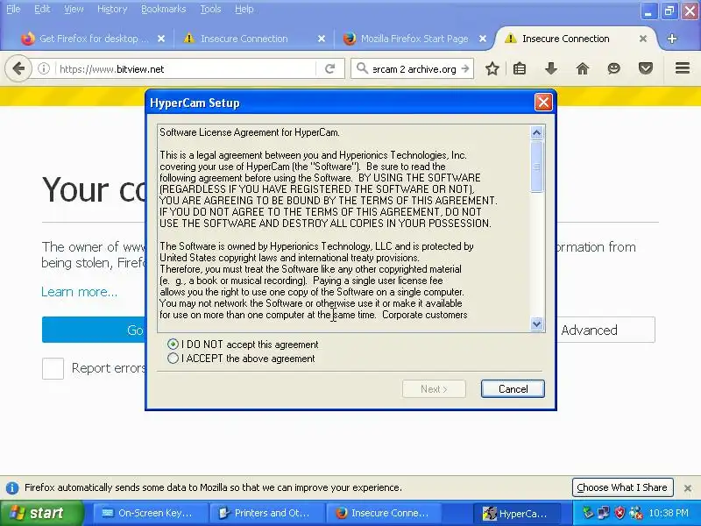Click the license agreement scrollbar thumb
Image resolution: width=701 pixels, height=526 pixels.
pyautogui.click(x=536, y=167)
